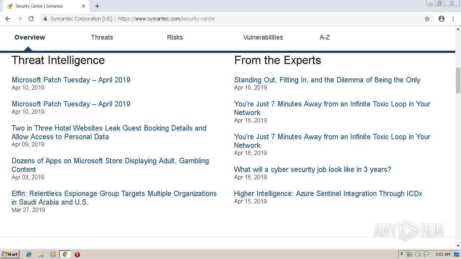Open second Infinite Toxic Loop article
This screenshot has width=461, height=259.
[x=332, y=141]
